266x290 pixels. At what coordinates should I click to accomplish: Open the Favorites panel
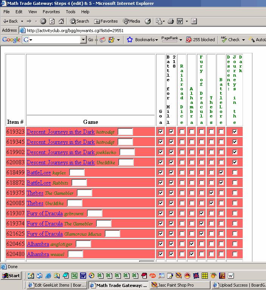click(106, 21)
